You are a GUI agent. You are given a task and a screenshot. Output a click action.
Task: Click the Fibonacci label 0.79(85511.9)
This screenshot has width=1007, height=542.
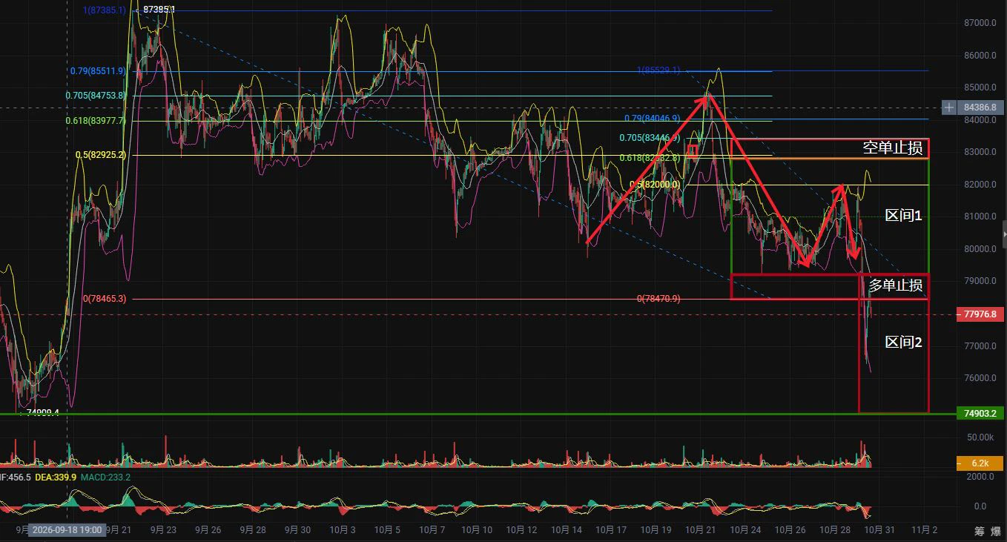(x=98, y=71)
